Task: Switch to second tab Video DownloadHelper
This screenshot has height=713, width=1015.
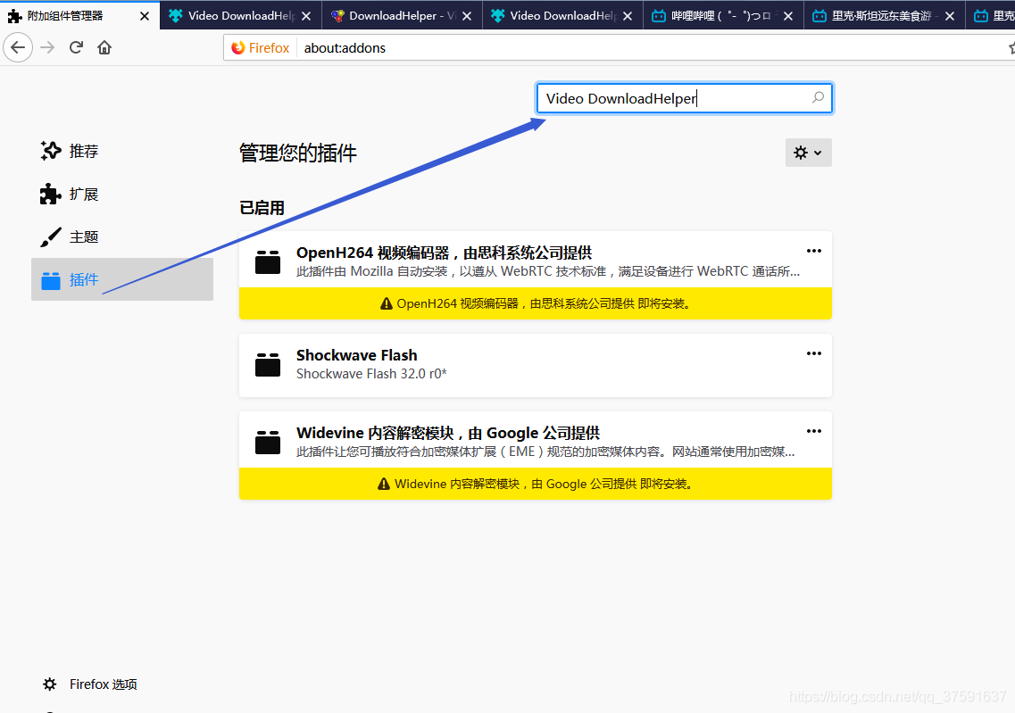Action: (240, 15)
